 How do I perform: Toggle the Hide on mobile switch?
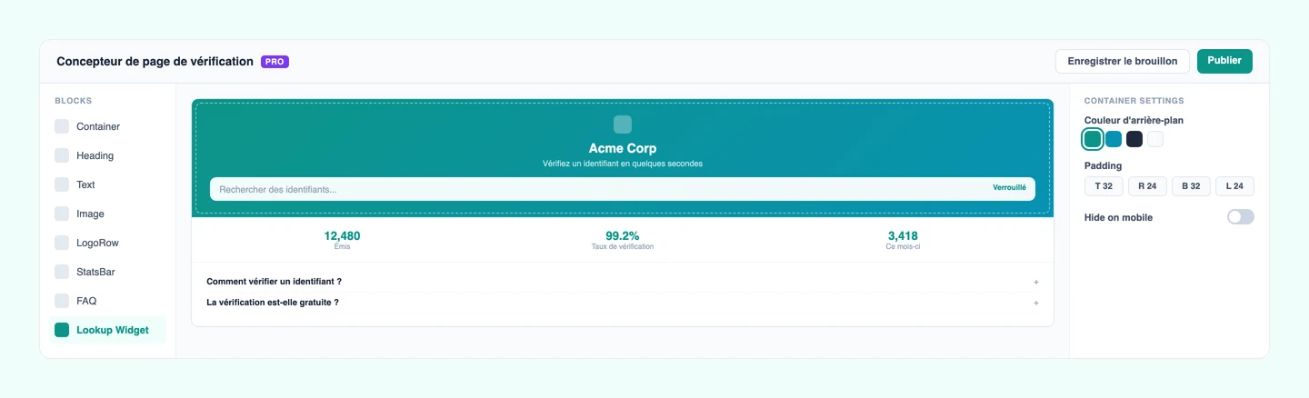tap(1240, 217)
